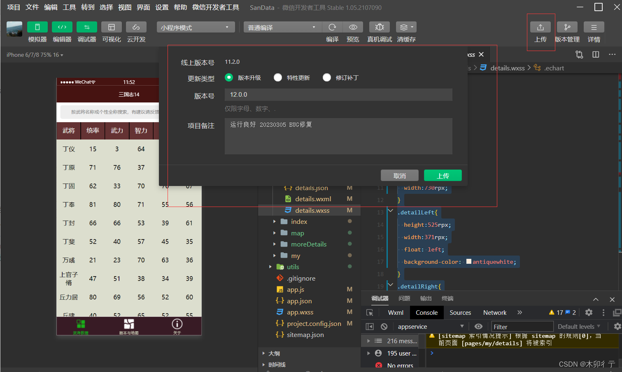Start real-device debugging bug icon
This screenshot has height=372, width=622.
pos(380,27)
